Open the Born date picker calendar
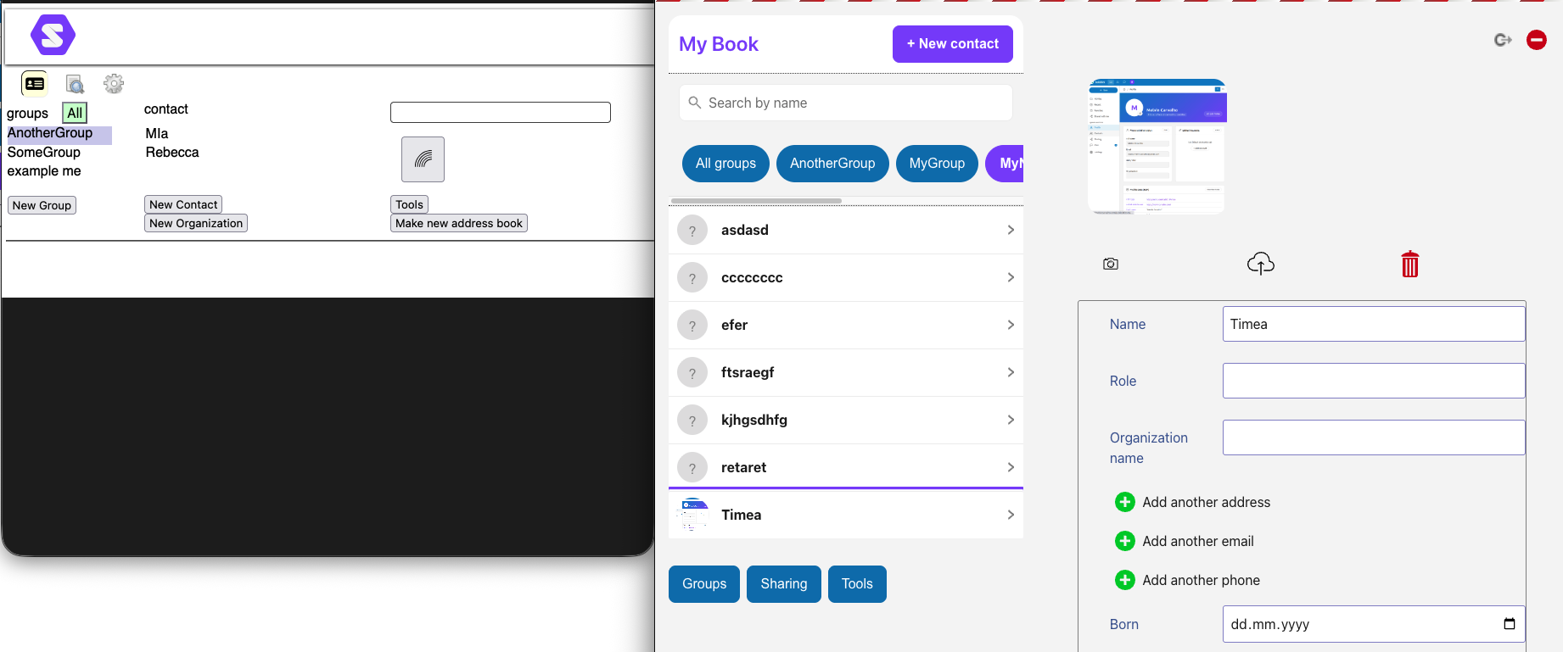The image size is (1563, 652). click(1509, 624)
